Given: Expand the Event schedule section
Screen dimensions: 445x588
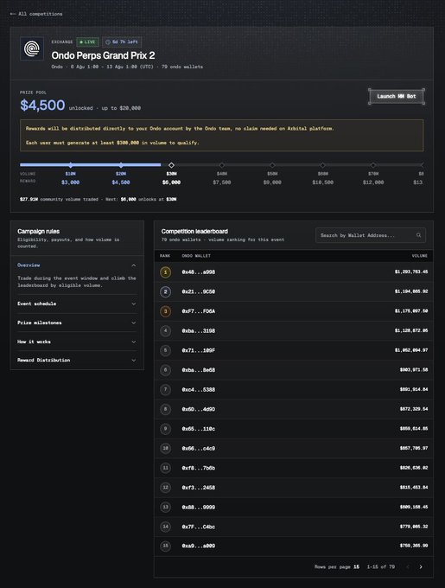Looking at the screenshot, I should tap(77, 304).
